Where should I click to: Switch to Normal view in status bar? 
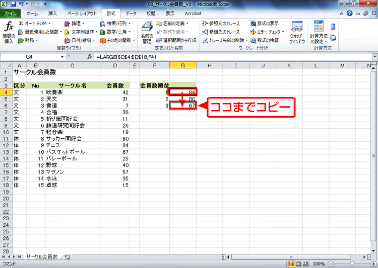[291, 264]
